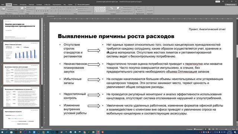Click the zoom slider in status bar

(226, 129)
